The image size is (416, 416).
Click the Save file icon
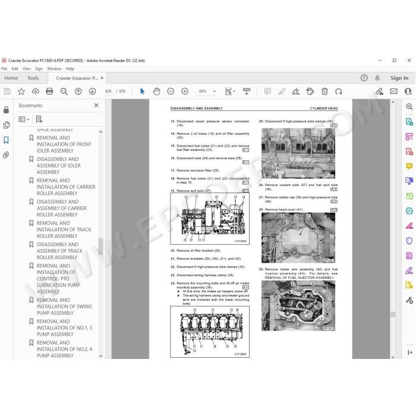tap(7, 92)
